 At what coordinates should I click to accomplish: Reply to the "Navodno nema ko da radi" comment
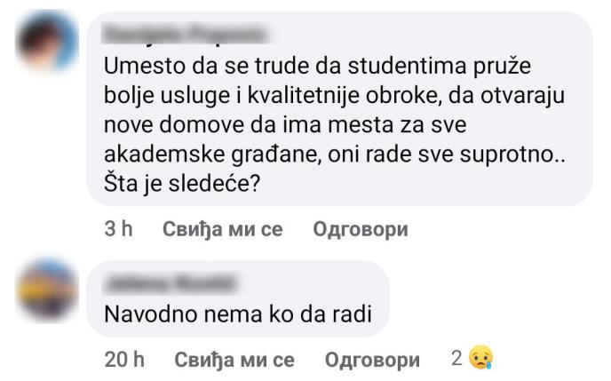[x=372, y=360]
